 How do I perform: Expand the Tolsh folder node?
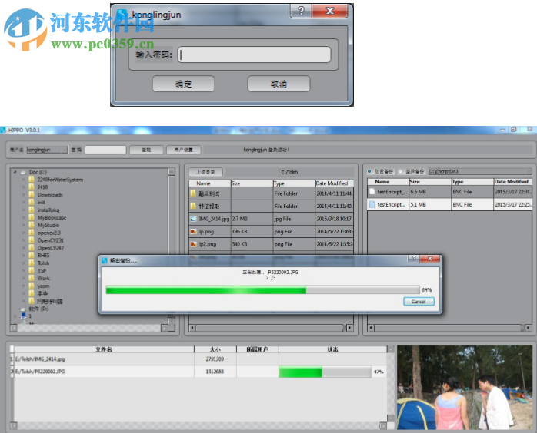pos(23,263)
